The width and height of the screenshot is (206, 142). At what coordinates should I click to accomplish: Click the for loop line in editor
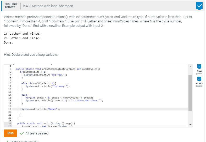click(59, 98)
